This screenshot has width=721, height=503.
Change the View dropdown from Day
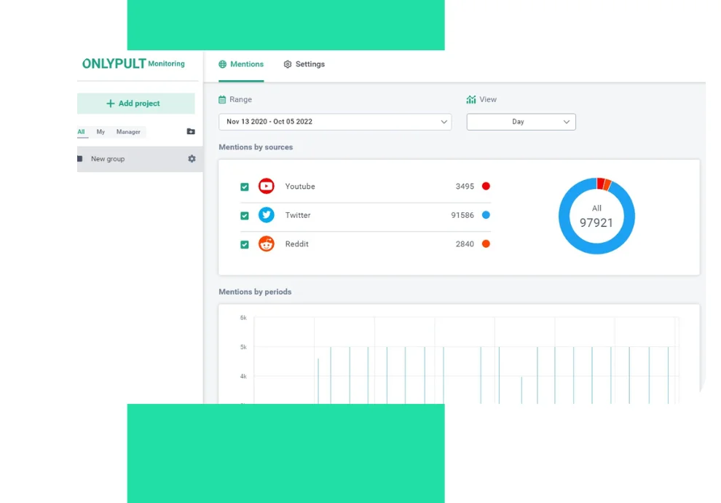coord(521,122)
